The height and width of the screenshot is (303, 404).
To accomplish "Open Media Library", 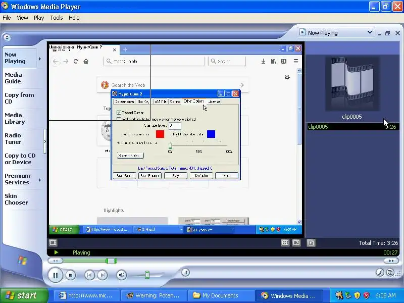I will coord(15,118).
